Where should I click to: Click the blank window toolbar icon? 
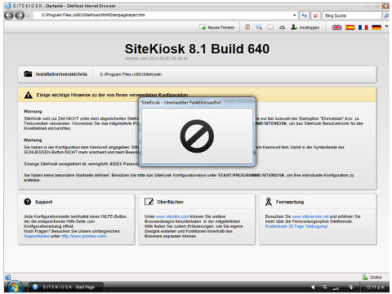coord(270,27)
